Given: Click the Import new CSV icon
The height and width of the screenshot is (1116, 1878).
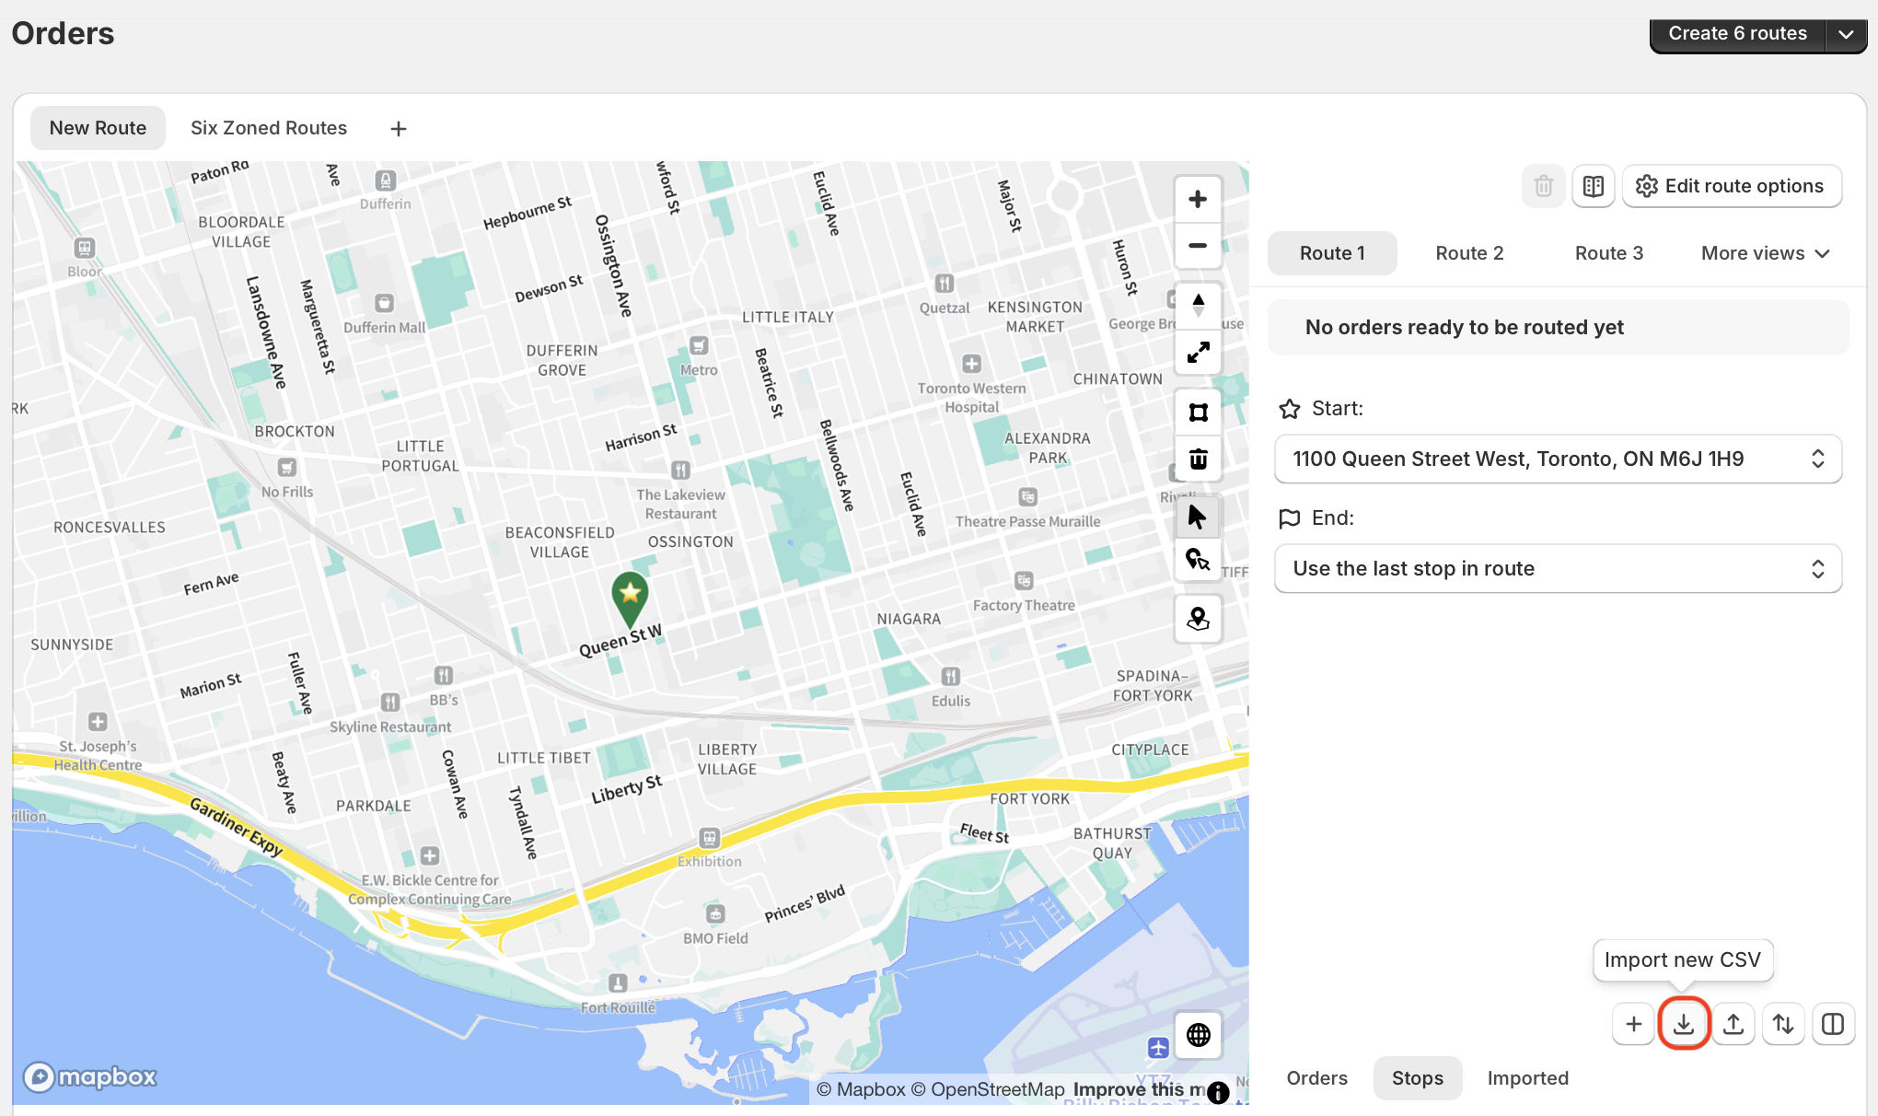Looking at the screenshot, I should 1684,1024.
